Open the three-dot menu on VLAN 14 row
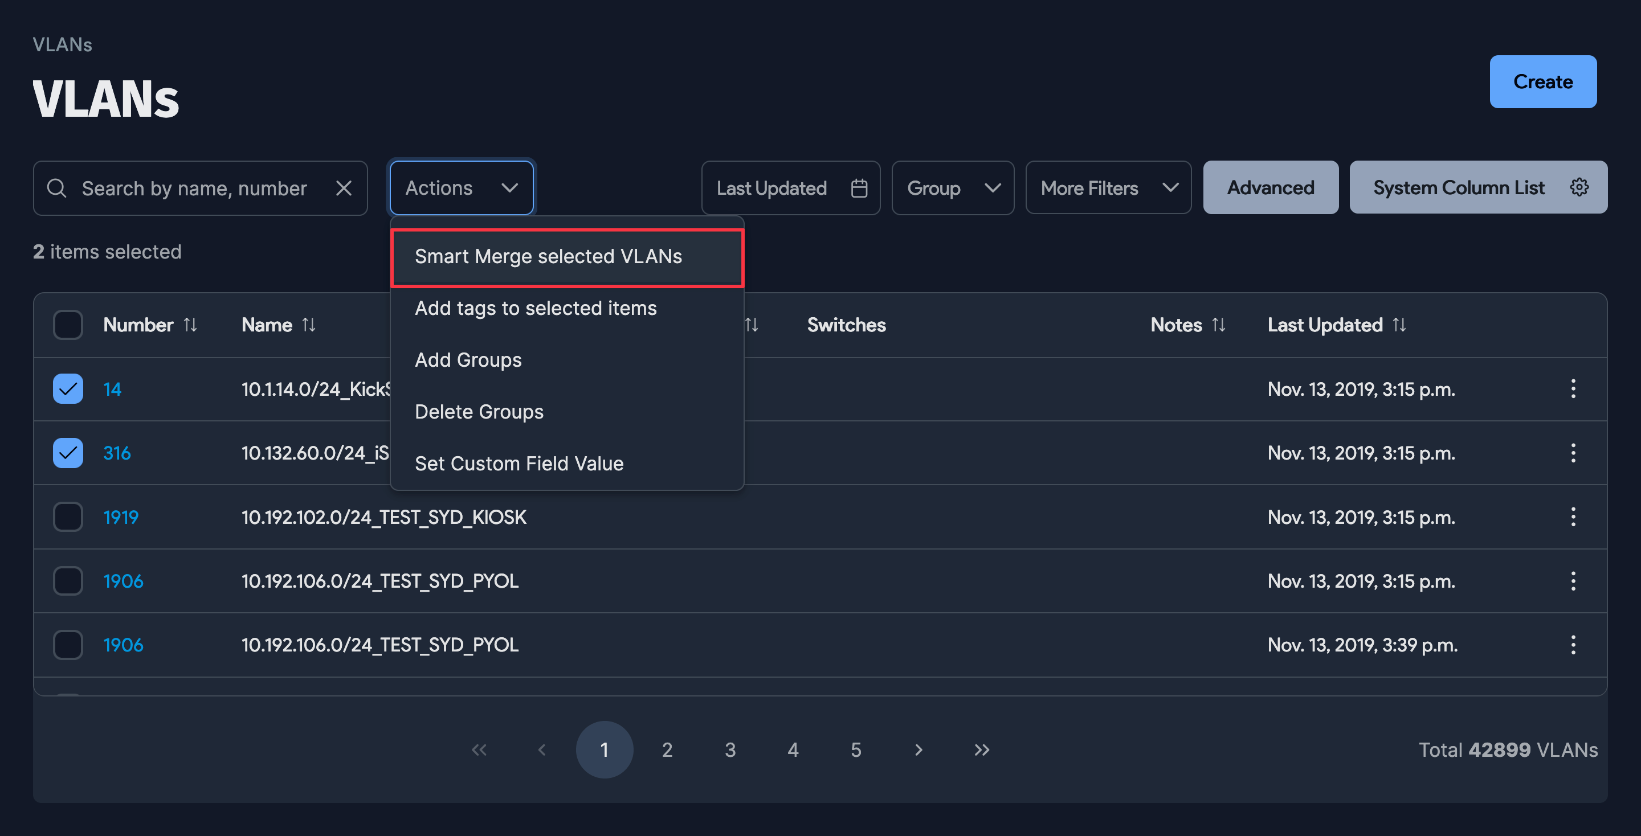 (x=1573, y=389)
